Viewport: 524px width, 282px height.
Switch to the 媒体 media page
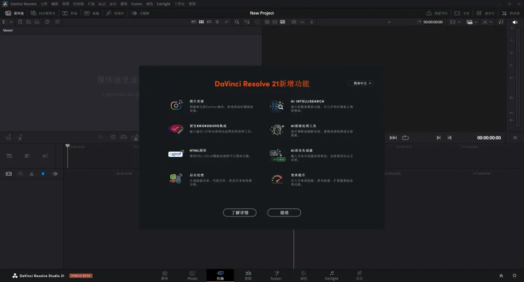(164, 276)
